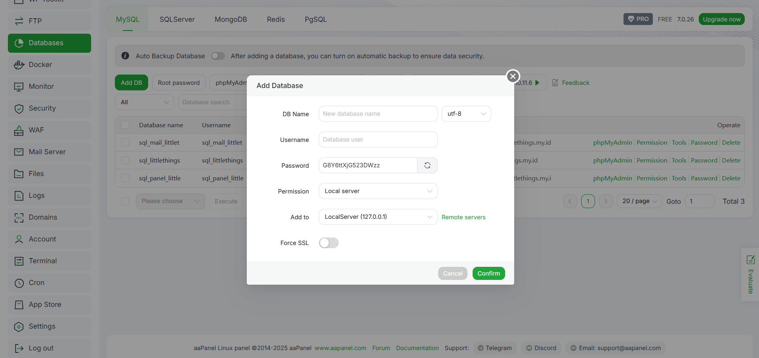Open Logs document icon
The image size is (759, 358).
click(19, 195)
